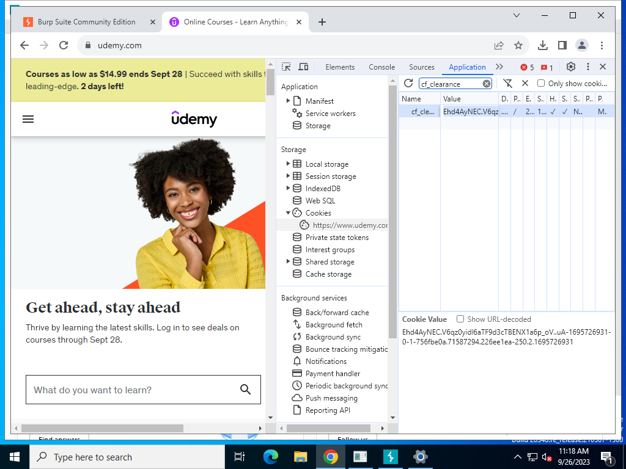626x469 pixels.
Task: Switch to Burp Suite Community Edition tab
Action: tap(87, 22)
